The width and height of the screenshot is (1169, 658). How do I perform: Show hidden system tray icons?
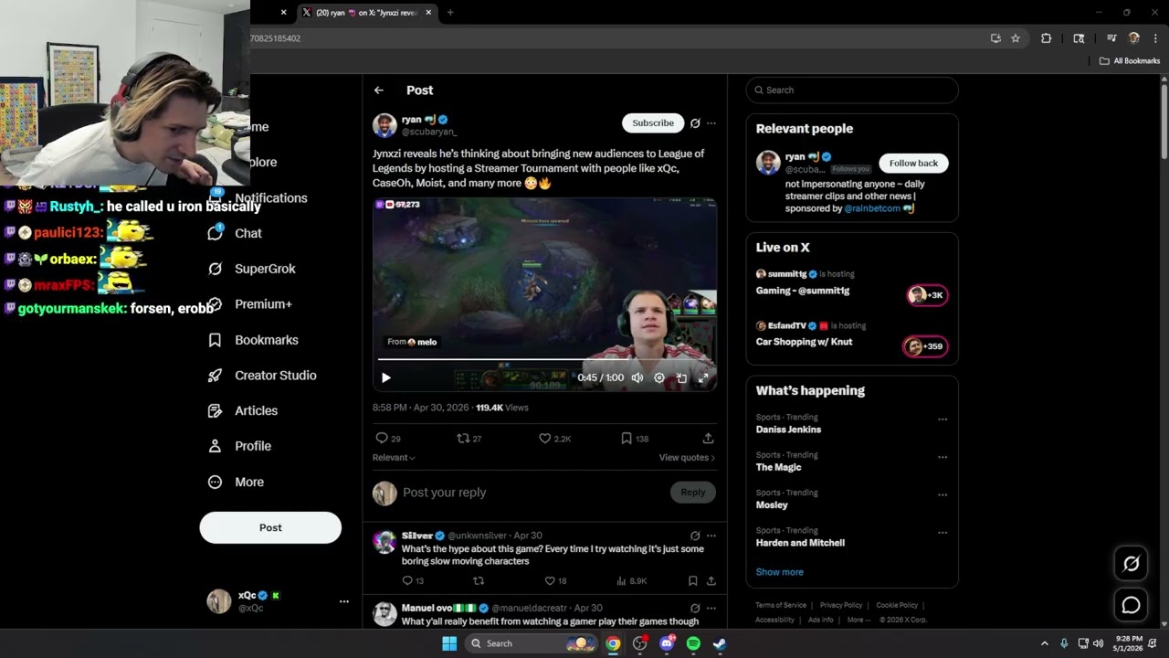1044,643
